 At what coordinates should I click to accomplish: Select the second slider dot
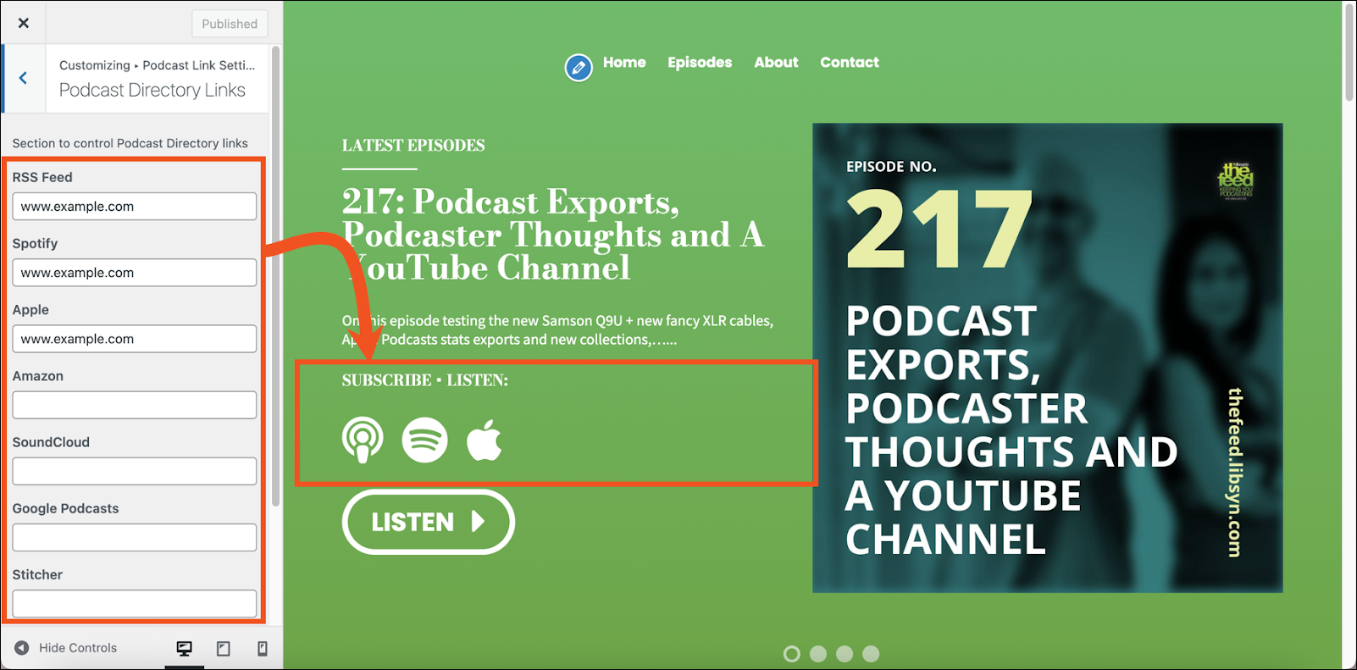pyautogui.click(x=818, y=654)
